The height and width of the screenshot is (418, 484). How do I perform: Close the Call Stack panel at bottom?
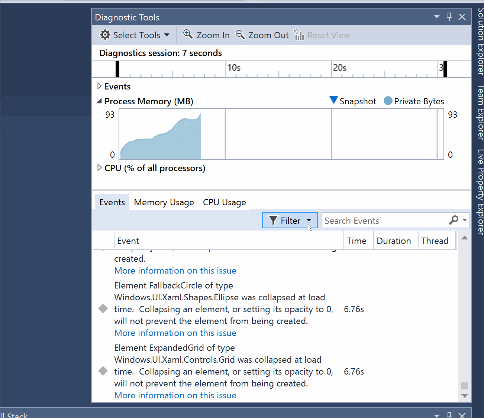[x=462, y=415]
